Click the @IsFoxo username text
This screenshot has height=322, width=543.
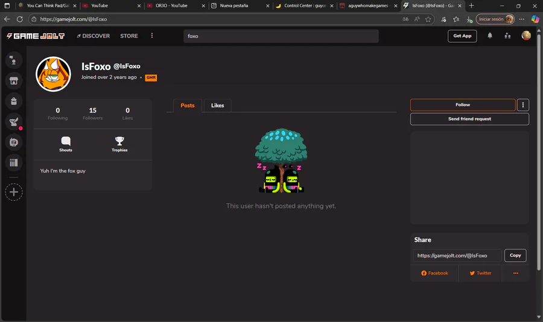tap(127, 66)
